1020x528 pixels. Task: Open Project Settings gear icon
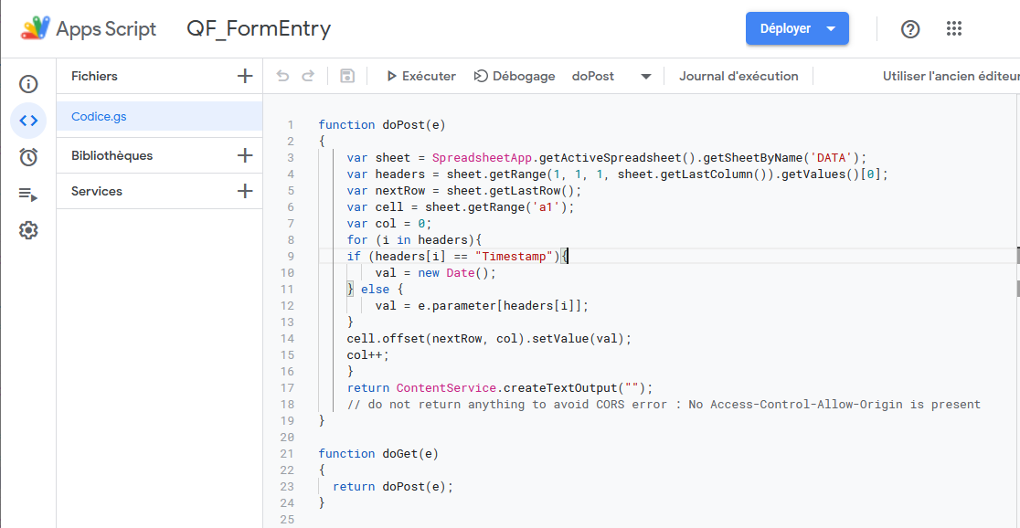28,230
